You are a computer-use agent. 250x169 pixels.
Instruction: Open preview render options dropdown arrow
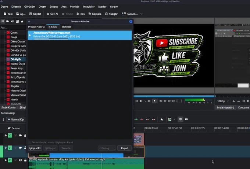tap(174, 120)
